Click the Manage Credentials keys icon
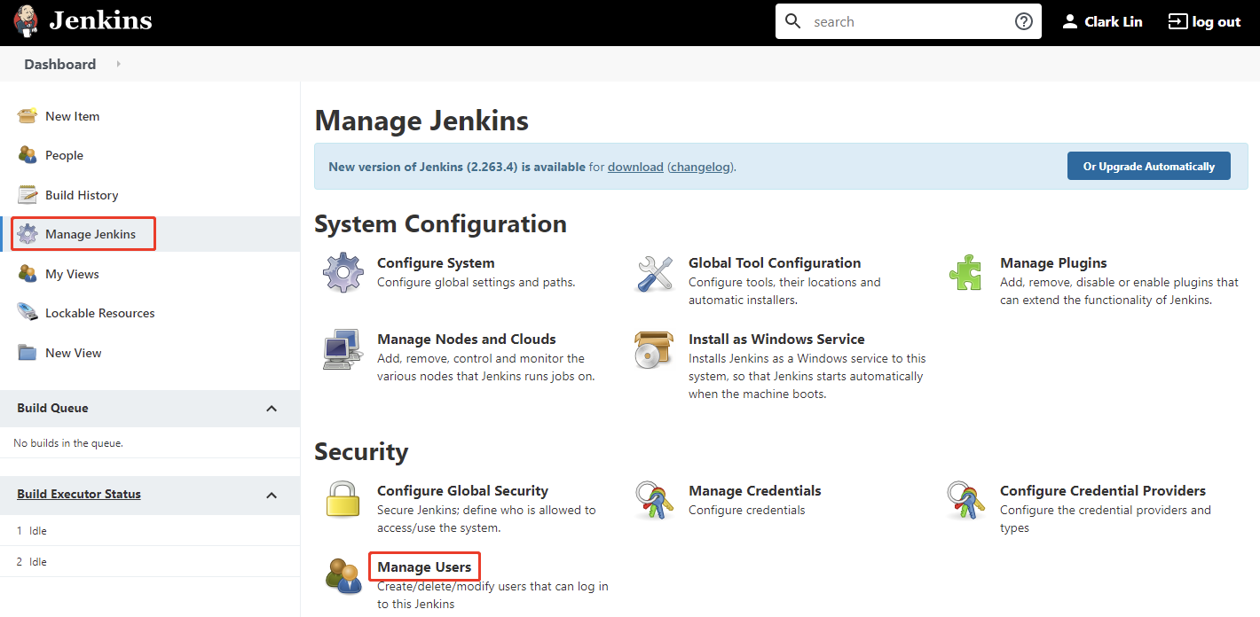This screenshot has width=1260, height=617. point(655,500)
